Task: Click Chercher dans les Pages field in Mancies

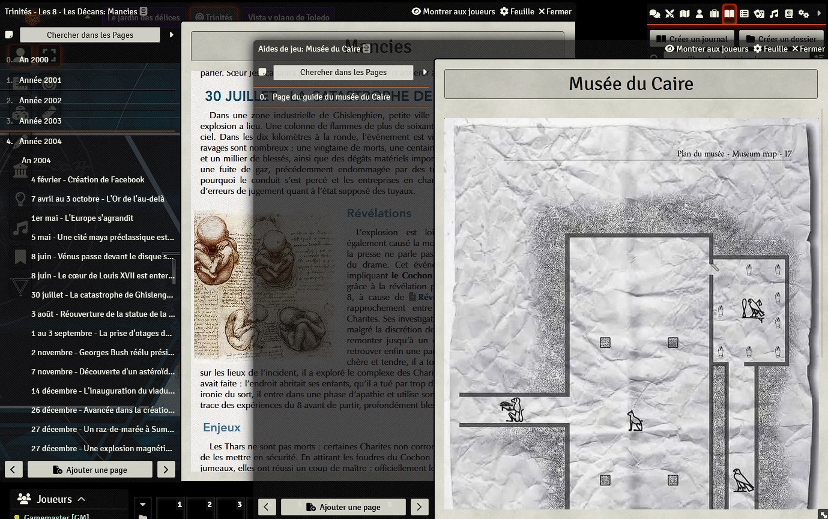Action: pos(90,35)
